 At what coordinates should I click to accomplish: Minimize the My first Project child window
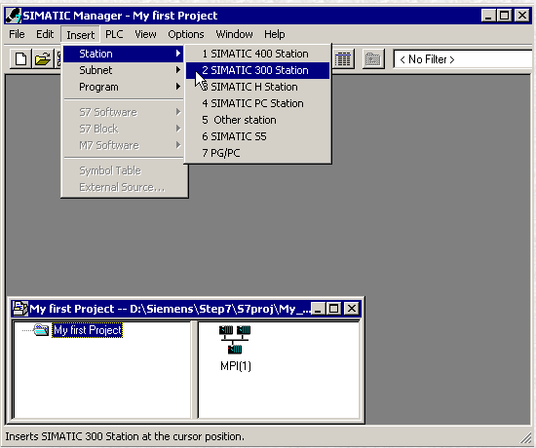(318, 309)
